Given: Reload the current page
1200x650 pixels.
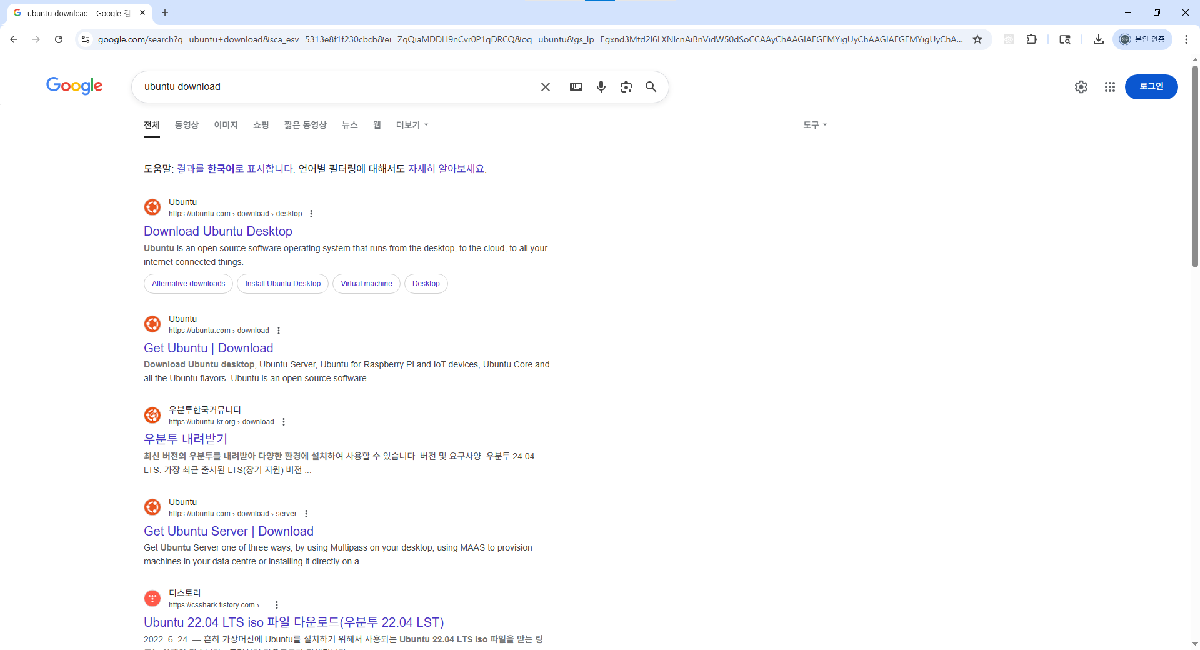Looking at the screenshot, I should [x=59, y=39].
